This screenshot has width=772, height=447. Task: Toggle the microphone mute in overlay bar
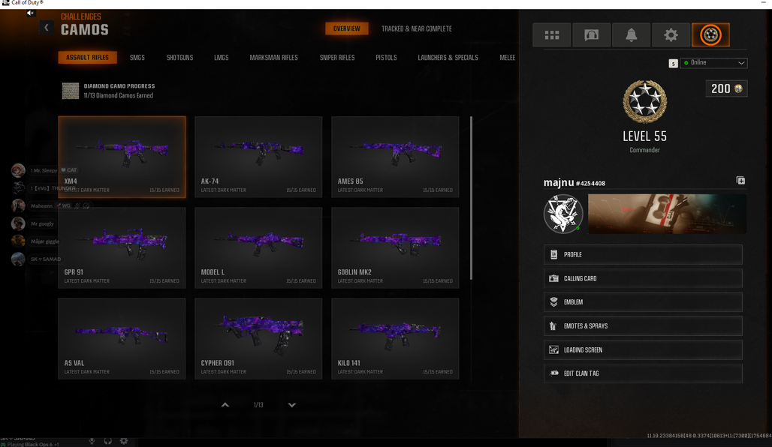click(92, 441)
